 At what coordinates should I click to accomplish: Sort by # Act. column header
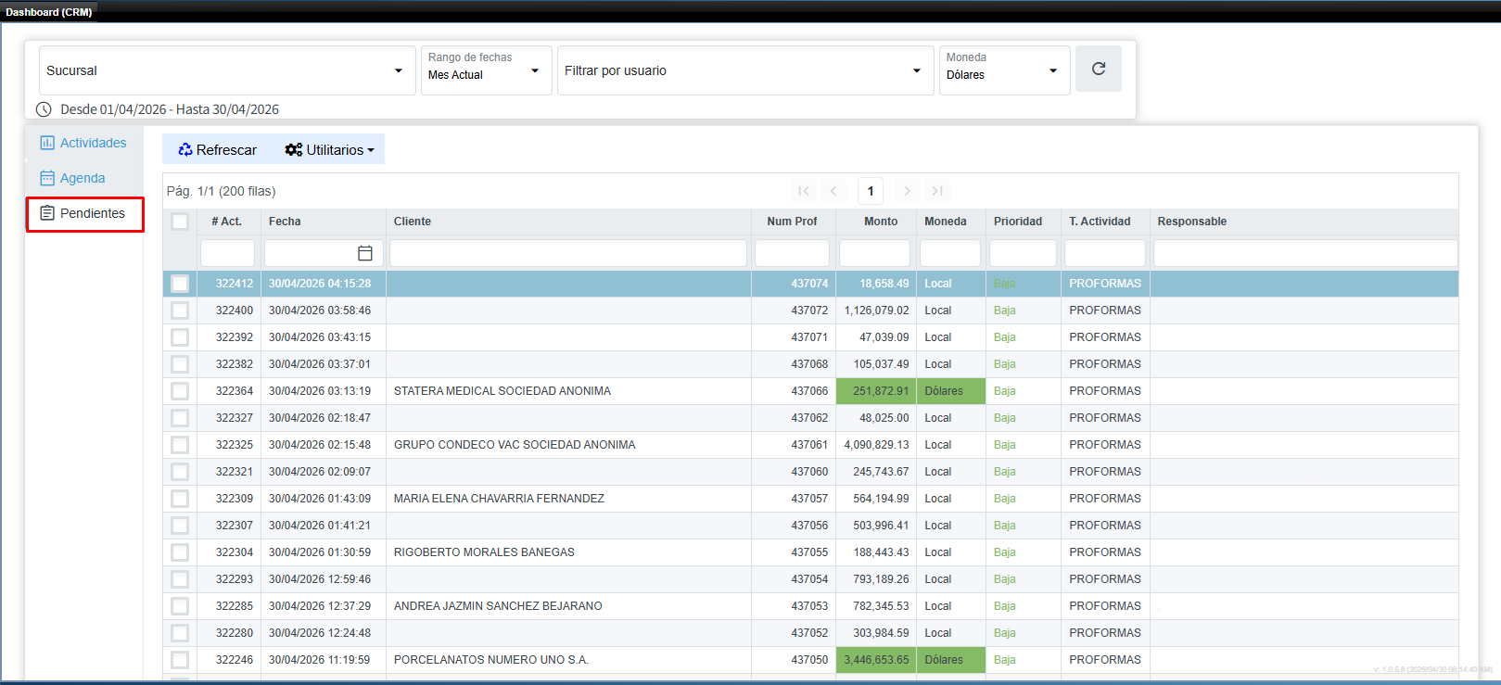pos(226,222)
